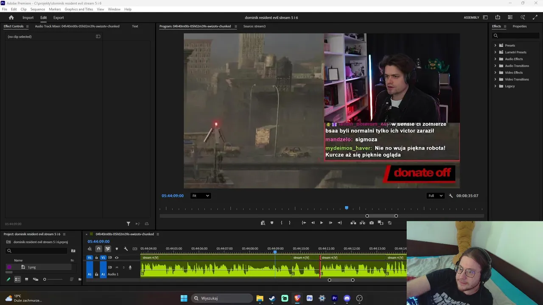The height and width of the screenshot is (305, 543).
Task: Switch to Source: stream3 tab
Action: pos(255,26)
